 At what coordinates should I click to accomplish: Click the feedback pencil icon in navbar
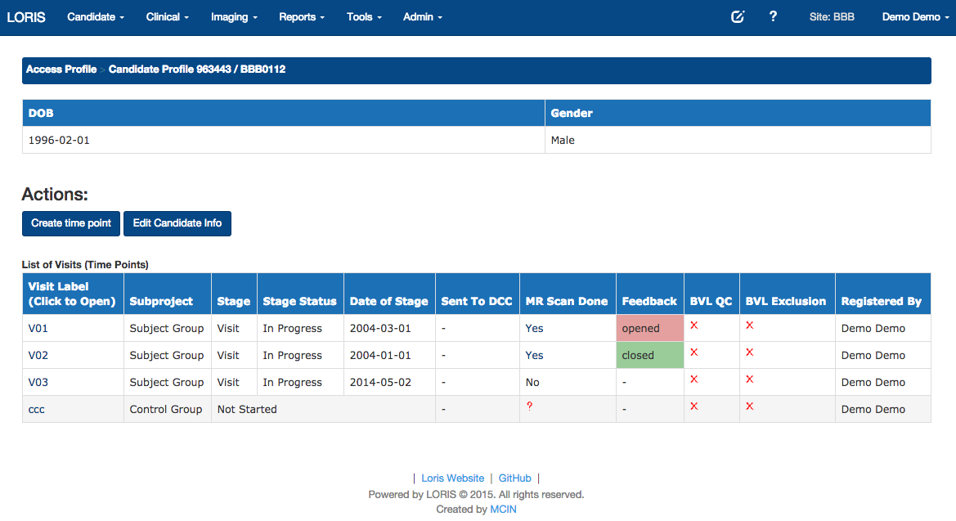[x=738, y=17]
